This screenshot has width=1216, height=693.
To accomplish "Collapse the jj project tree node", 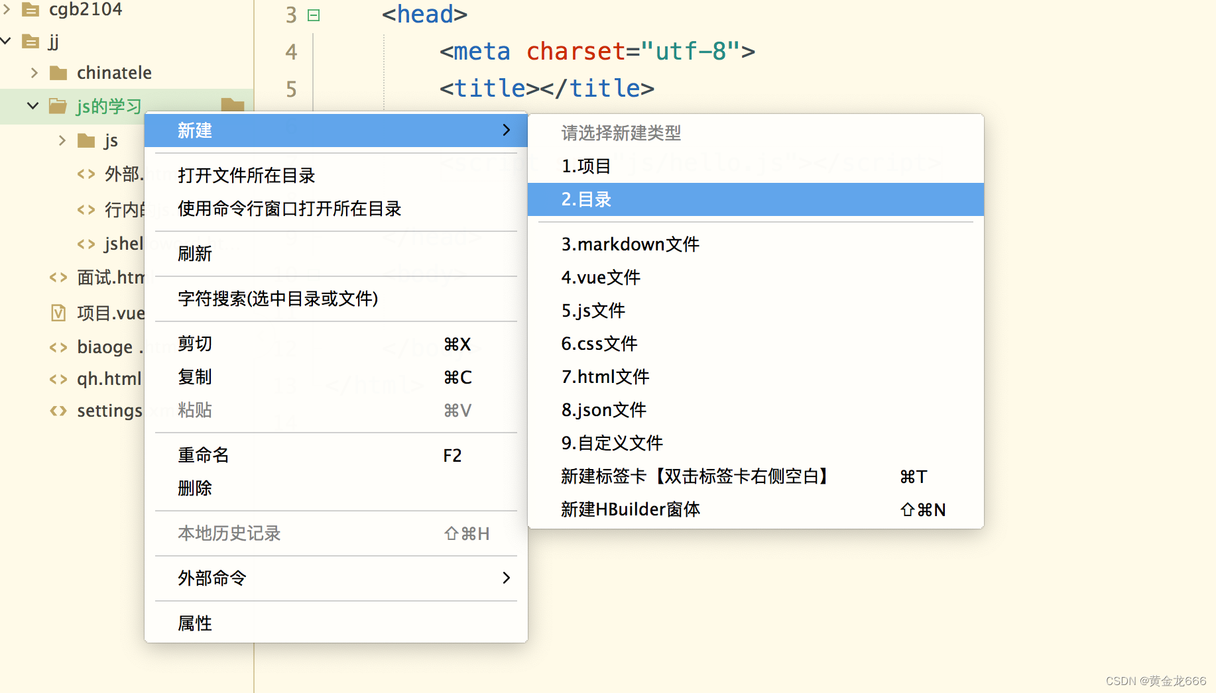I will click(6, 41).
